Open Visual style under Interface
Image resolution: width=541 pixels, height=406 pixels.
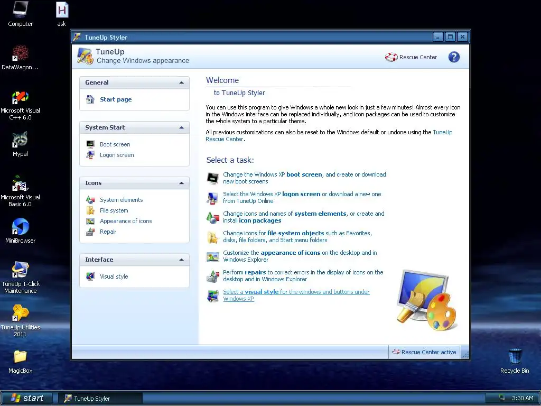pyautogui.click(x=114, y=276)
